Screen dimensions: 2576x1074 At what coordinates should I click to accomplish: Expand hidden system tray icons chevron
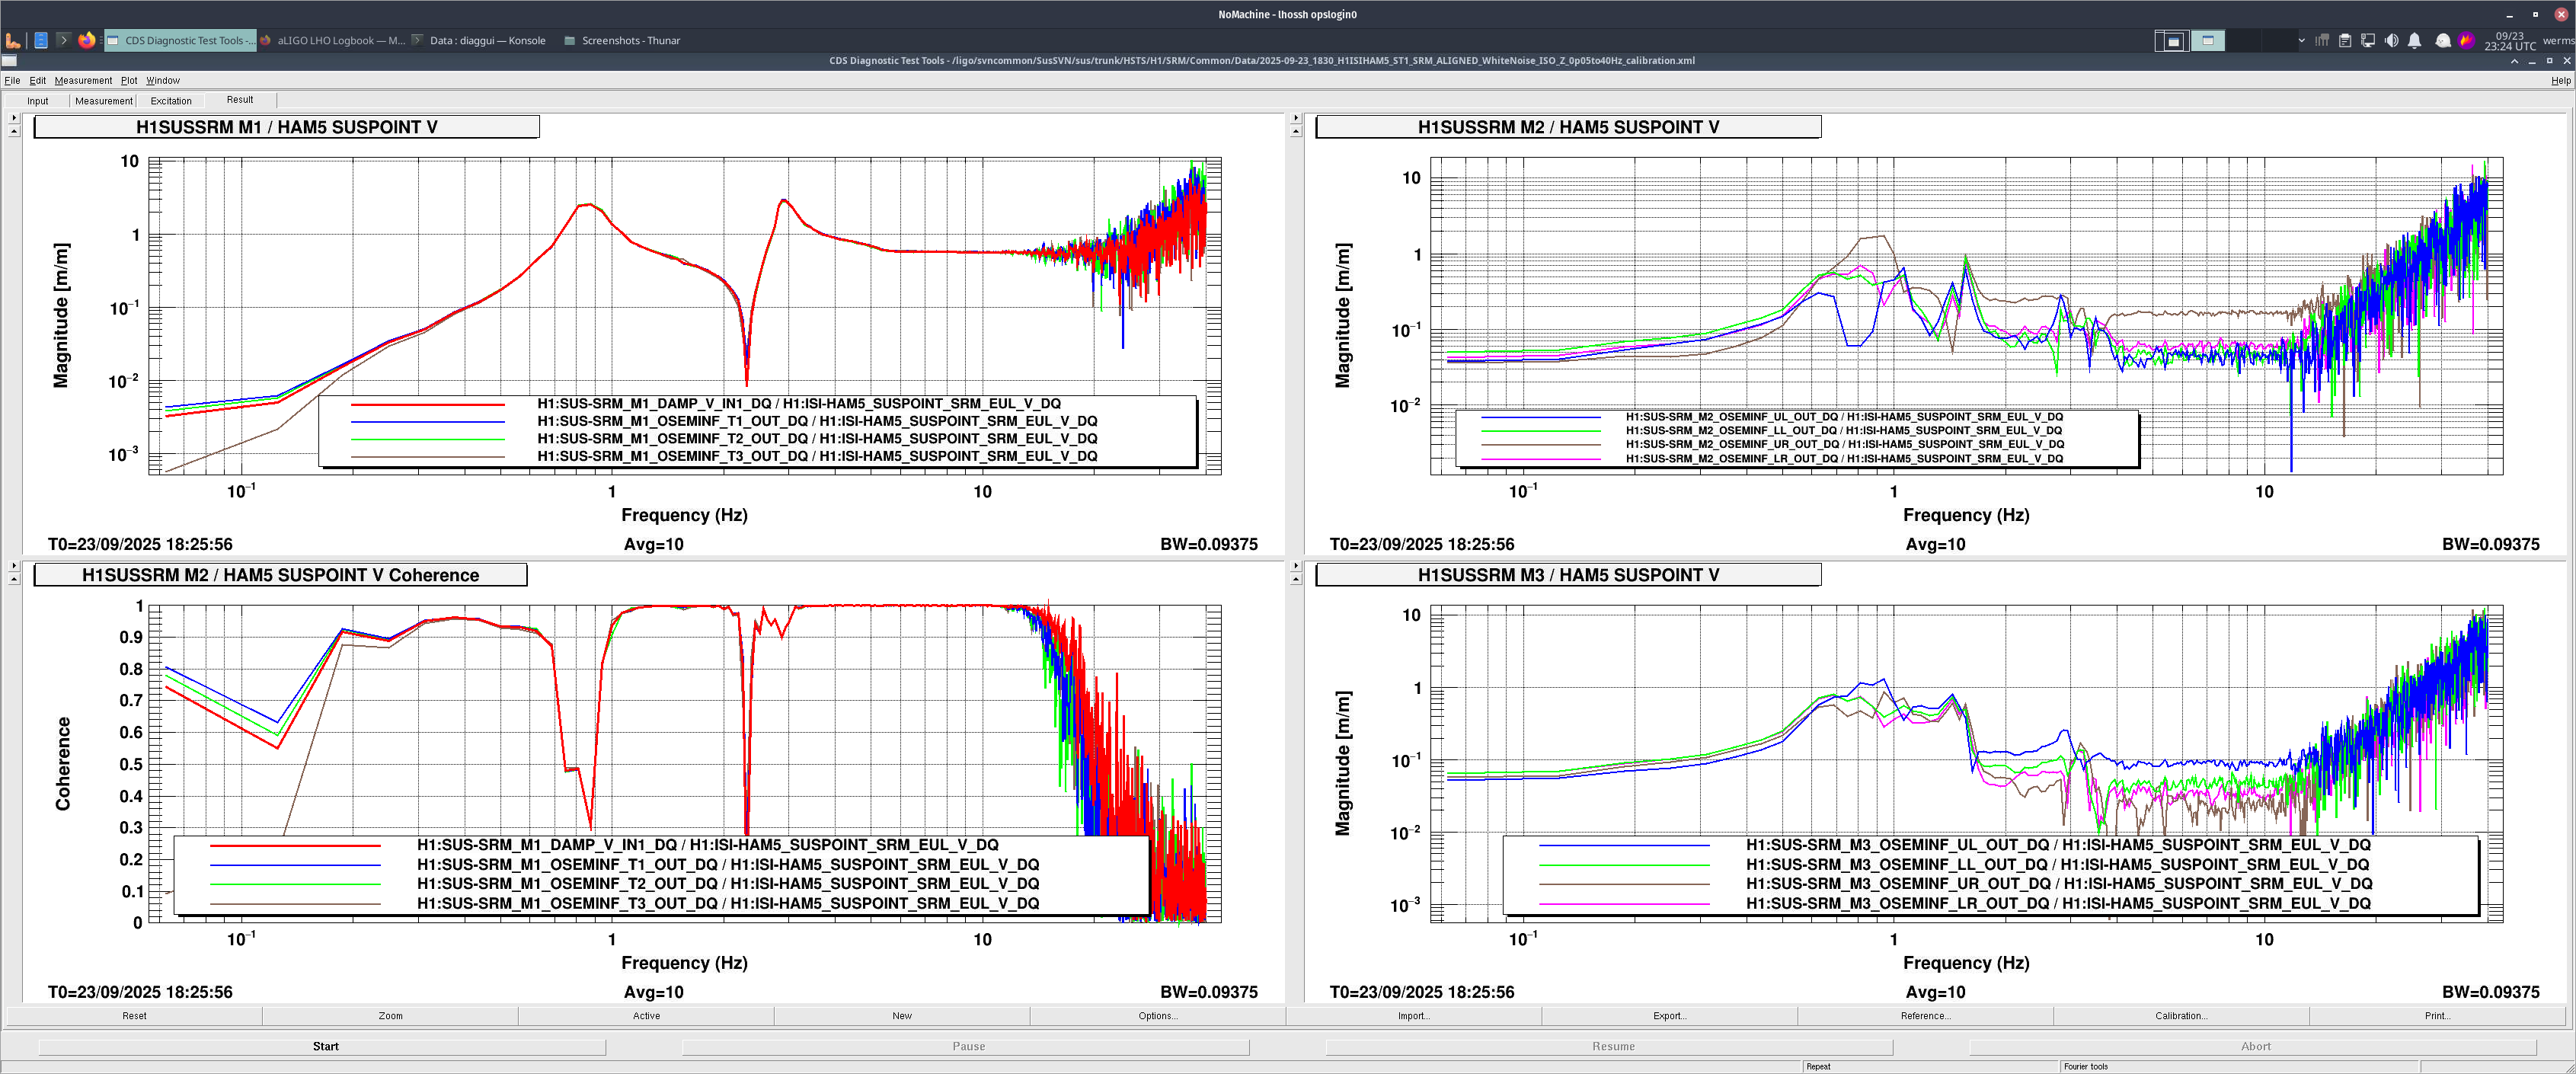point(2301,41)
